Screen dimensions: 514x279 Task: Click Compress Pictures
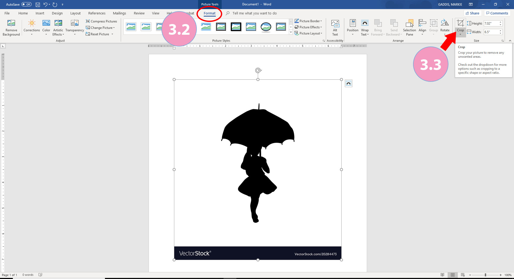(x=101, y=21)
